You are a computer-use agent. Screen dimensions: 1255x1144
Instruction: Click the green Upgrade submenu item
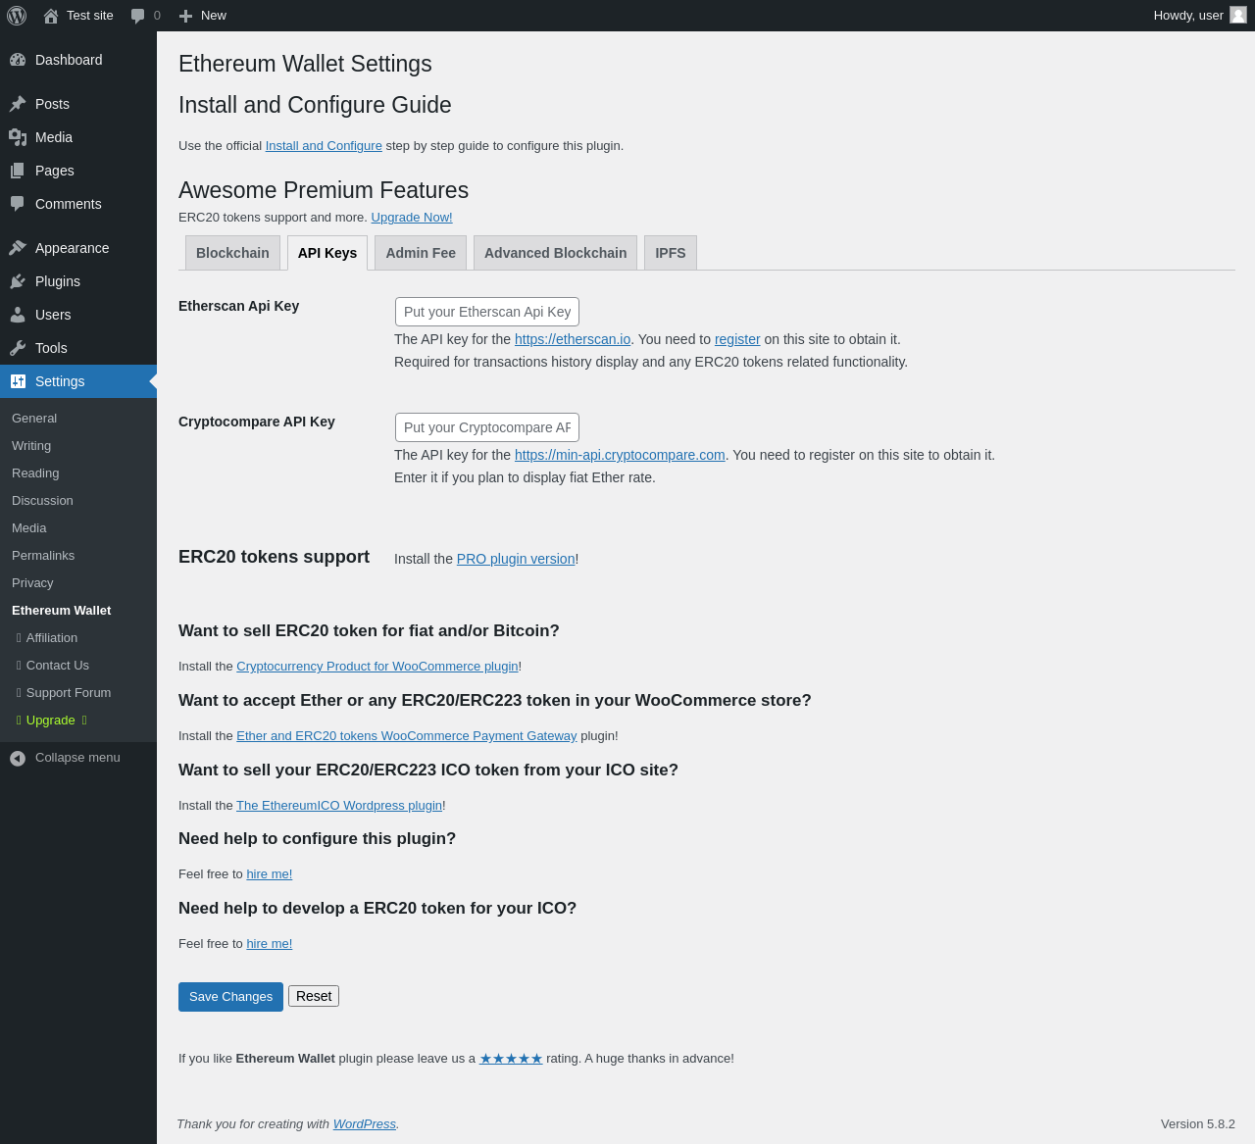click(51, 720)
